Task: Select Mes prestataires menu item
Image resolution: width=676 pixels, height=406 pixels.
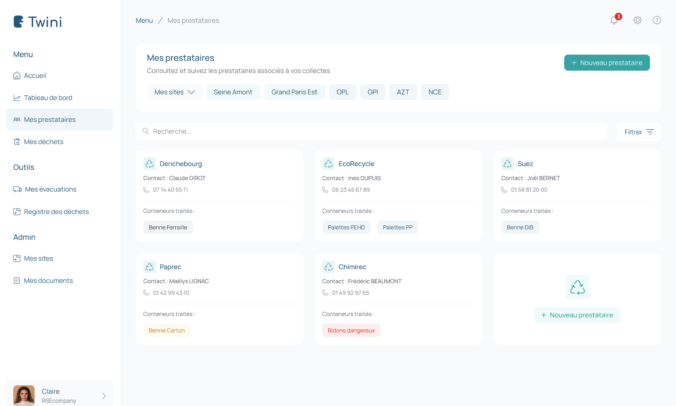Action: tap(59, 120)
